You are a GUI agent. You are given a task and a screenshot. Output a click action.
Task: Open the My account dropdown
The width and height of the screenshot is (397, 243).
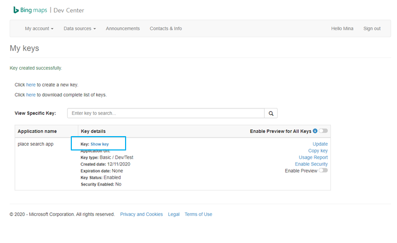pyautogui.click(x=39, y=29)
